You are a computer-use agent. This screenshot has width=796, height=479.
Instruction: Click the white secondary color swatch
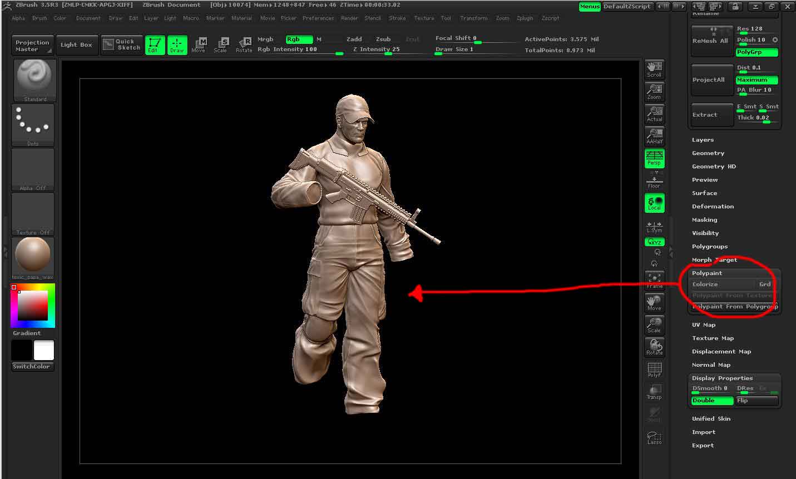(43, 351)
